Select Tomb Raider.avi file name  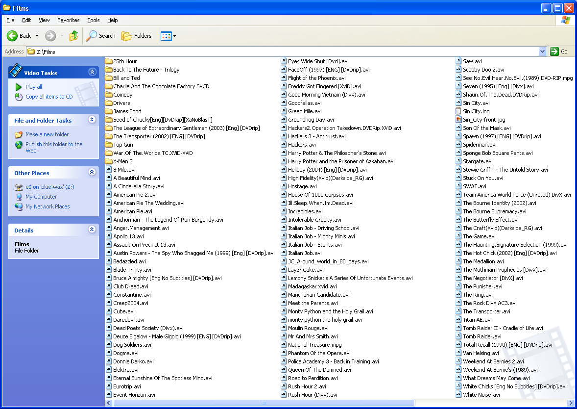coord(482,336)
